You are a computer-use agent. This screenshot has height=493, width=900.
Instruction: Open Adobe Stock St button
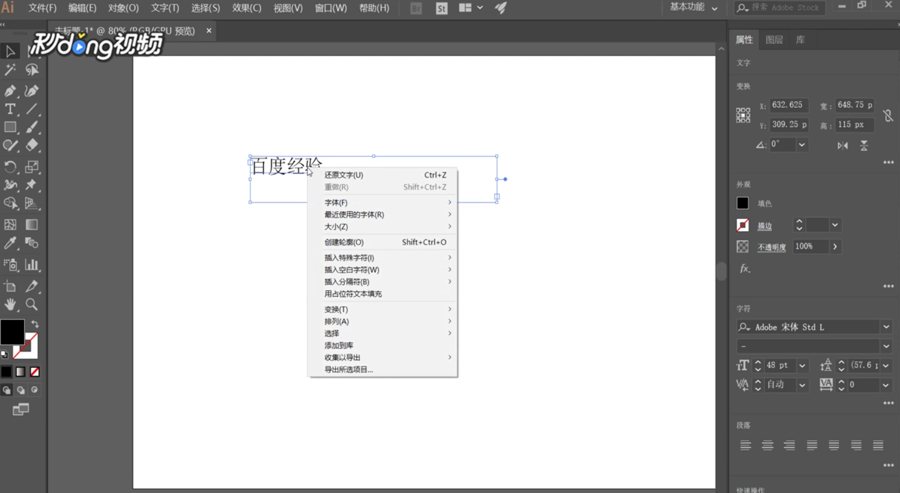coord(441,8)
